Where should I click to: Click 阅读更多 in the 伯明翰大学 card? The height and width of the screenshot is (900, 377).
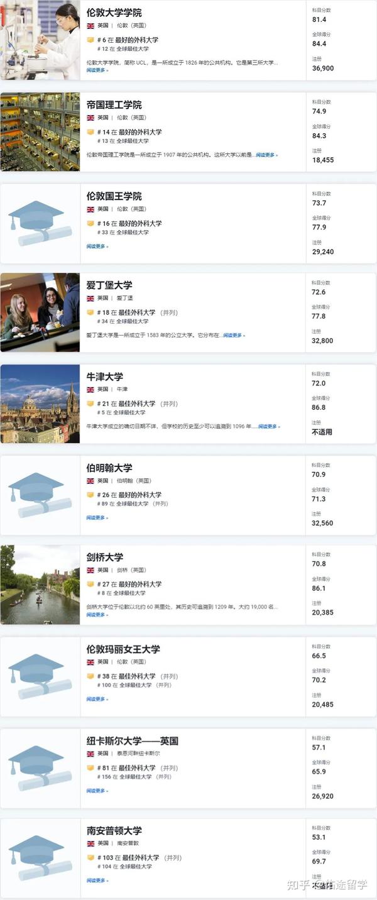click(97, 518)
